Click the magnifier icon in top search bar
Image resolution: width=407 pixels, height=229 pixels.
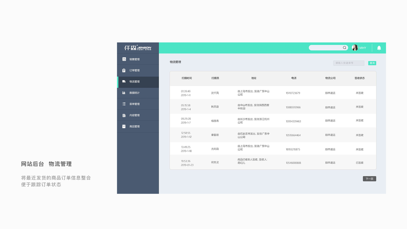(x=344, y=48)
